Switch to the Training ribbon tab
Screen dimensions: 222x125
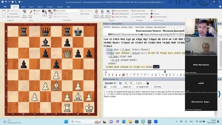60,7
